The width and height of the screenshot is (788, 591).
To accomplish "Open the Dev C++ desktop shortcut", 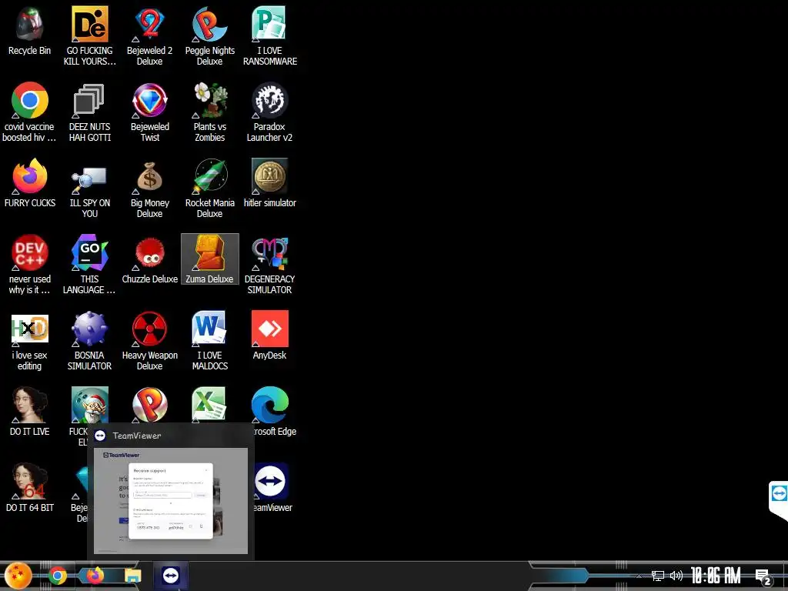I will pos(30,265).
